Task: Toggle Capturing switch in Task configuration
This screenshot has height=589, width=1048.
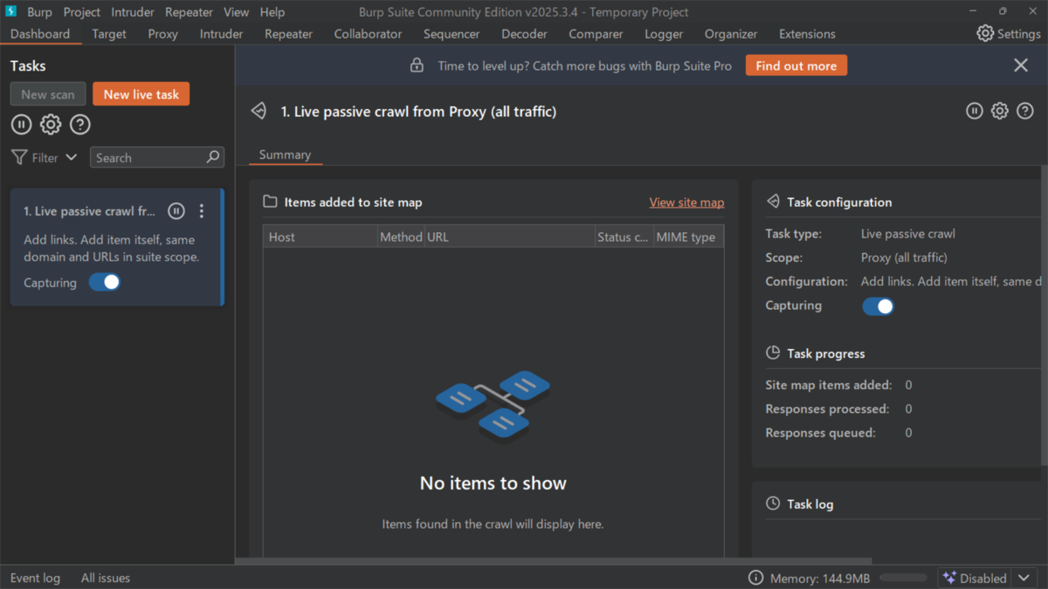Action: [x=878, y=306]
